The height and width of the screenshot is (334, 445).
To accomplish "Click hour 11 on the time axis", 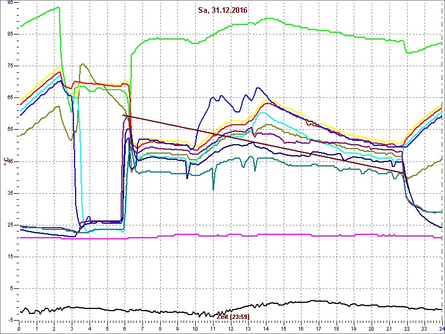I will 213,328.
